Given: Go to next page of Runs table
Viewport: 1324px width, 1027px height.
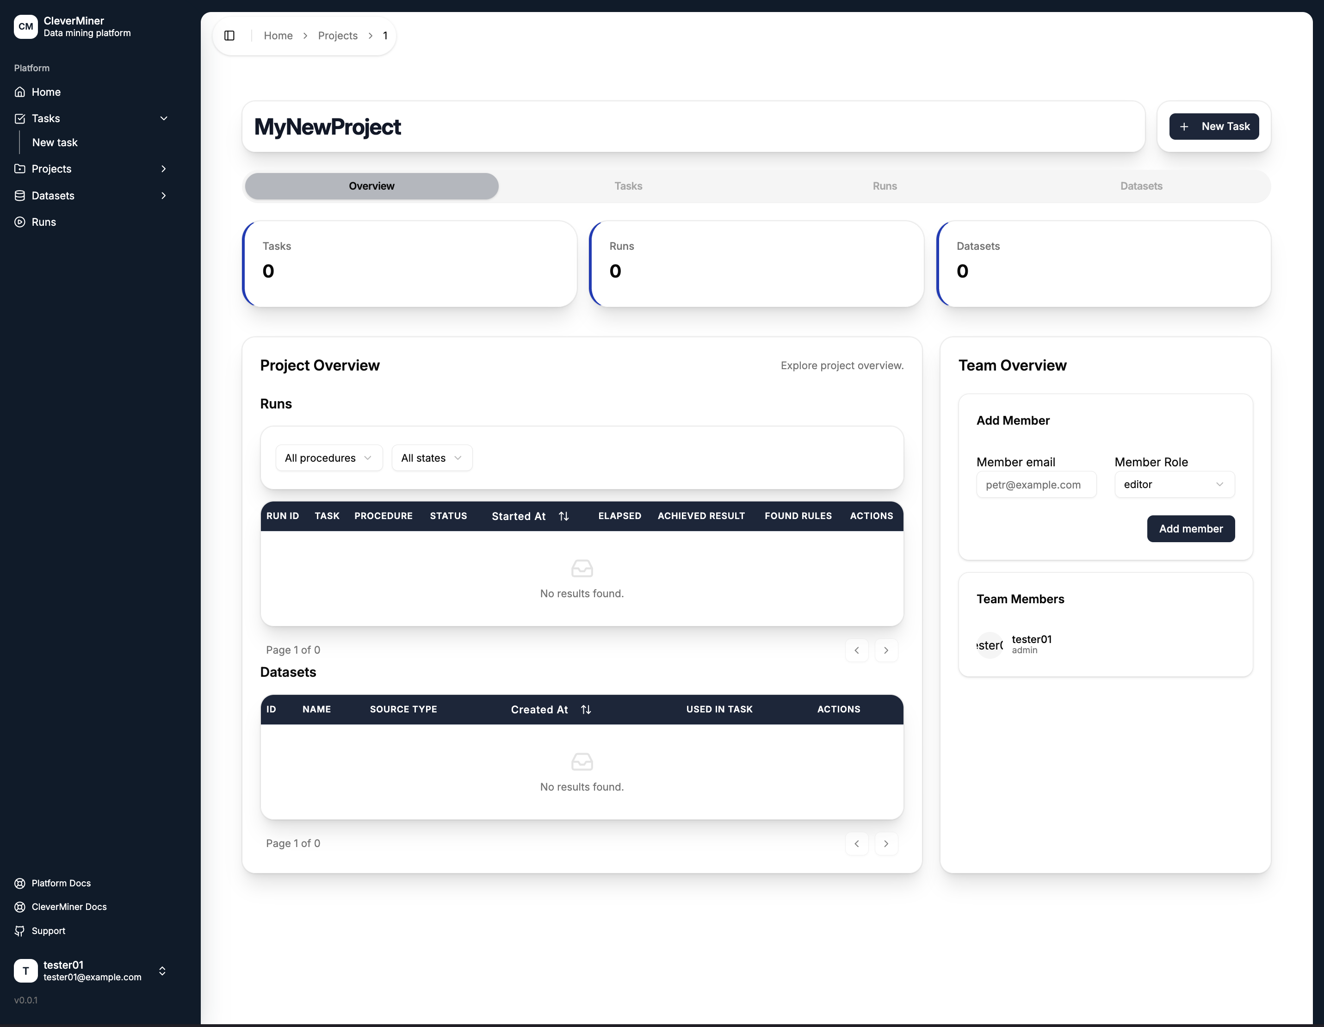Looking at the screenshot, I should pyautogui.click(x=886, y=650).
